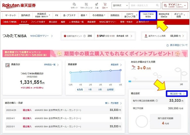This screenshot has width=190, height=135.
Task: Open the FX menu item
Action: tap(56, 15)
